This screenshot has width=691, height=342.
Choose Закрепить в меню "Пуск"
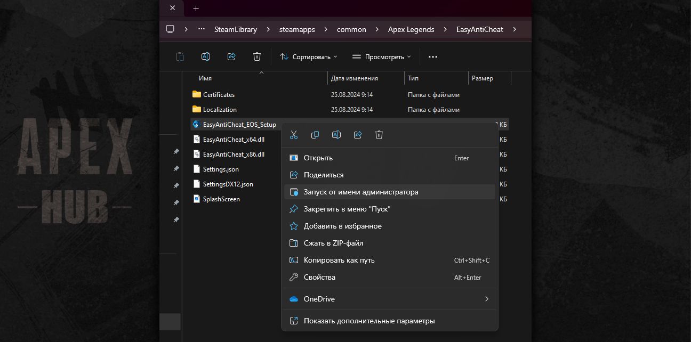tap(390, 209)
